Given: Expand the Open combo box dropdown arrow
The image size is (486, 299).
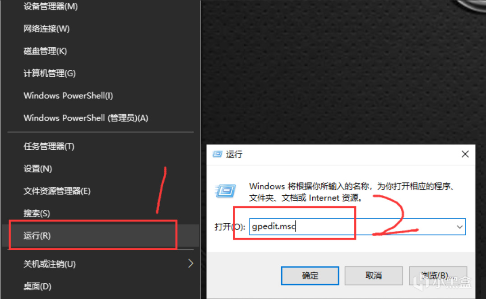Looking at the screenshot, I should (x=459, y=227).
